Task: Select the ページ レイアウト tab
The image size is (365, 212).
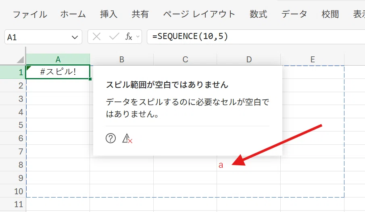Action: 199,14
